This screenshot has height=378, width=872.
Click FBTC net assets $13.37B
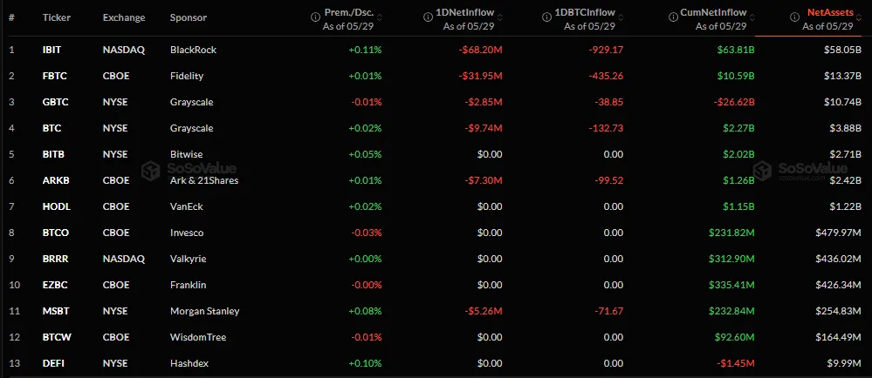[842, 76]
